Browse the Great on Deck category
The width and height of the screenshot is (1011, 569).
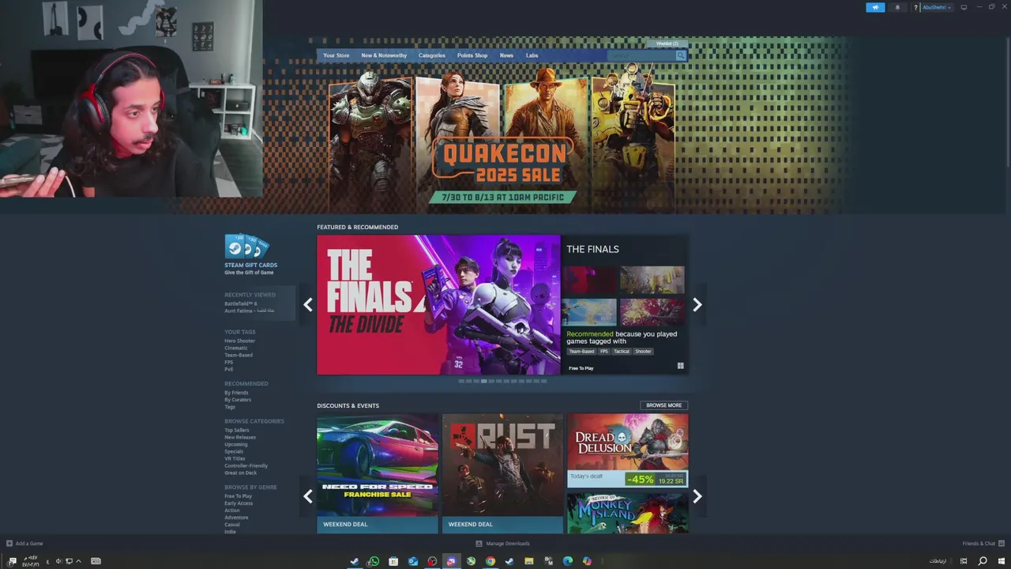pyautogui.click(x=240, y=473)
